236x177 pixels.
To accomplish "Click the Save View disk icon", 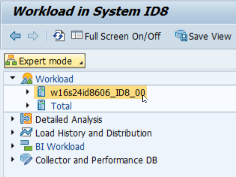I will pyautogui.click(x=181, y=36).
